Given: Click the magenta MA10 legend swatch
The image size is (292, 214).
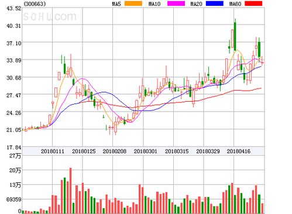Looking at the screenshot, I should (176, 4).
